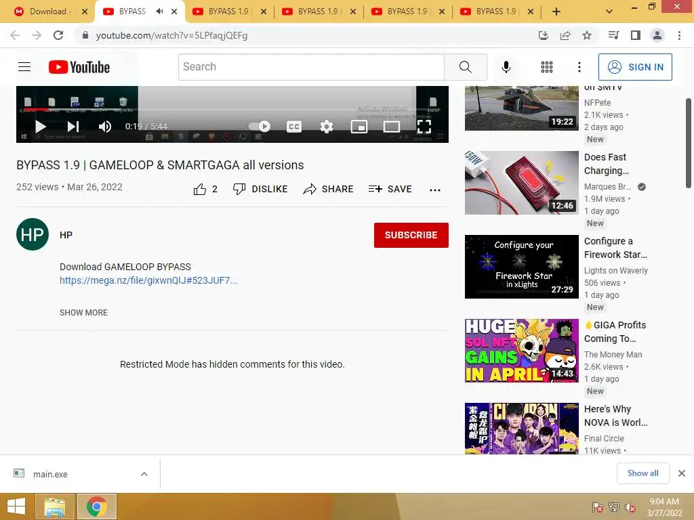Click SIGN IN button

[x=635, y=67]
